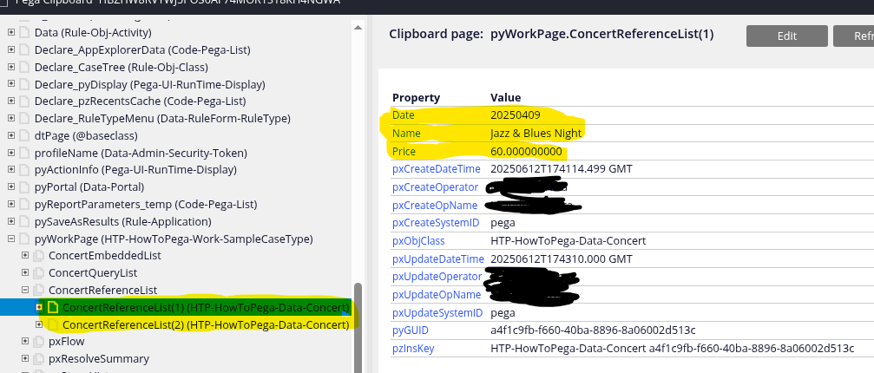Expand the profileName tree node
The height and width of the screenshot is (373, 874).
[x=11, y=153]
